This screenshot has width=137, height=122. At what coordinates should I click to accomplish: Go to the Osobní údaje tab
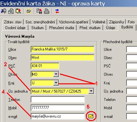[x=15, y=28]
